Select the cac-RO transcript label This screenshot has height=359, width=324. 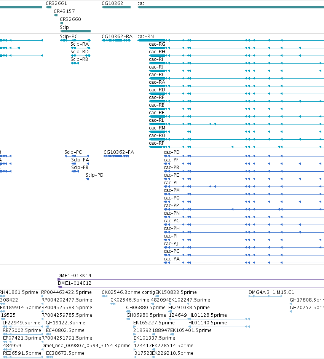[x=157, y=136]
